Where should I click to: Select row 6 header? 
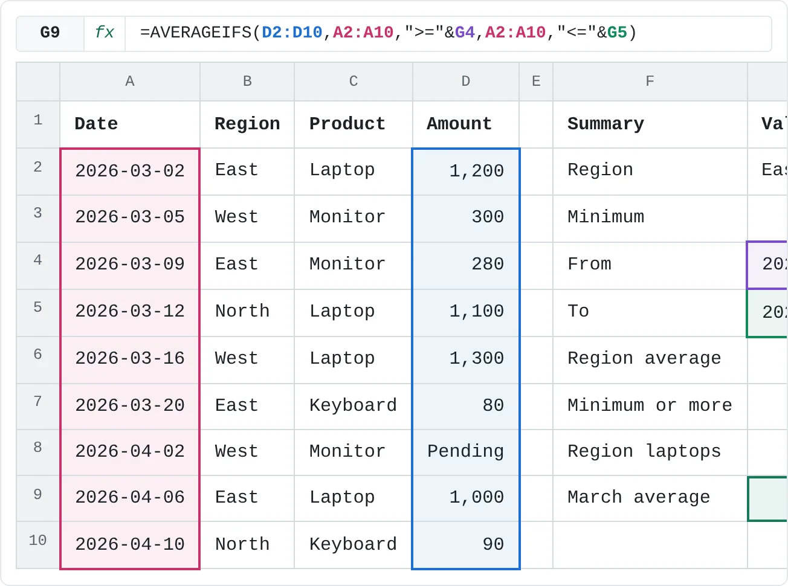[38, 360]
